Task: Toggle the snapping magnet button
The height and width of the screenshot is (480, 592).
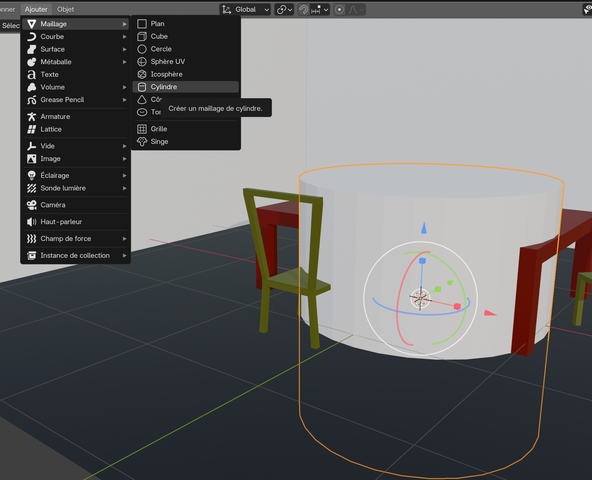Action: 304,10
